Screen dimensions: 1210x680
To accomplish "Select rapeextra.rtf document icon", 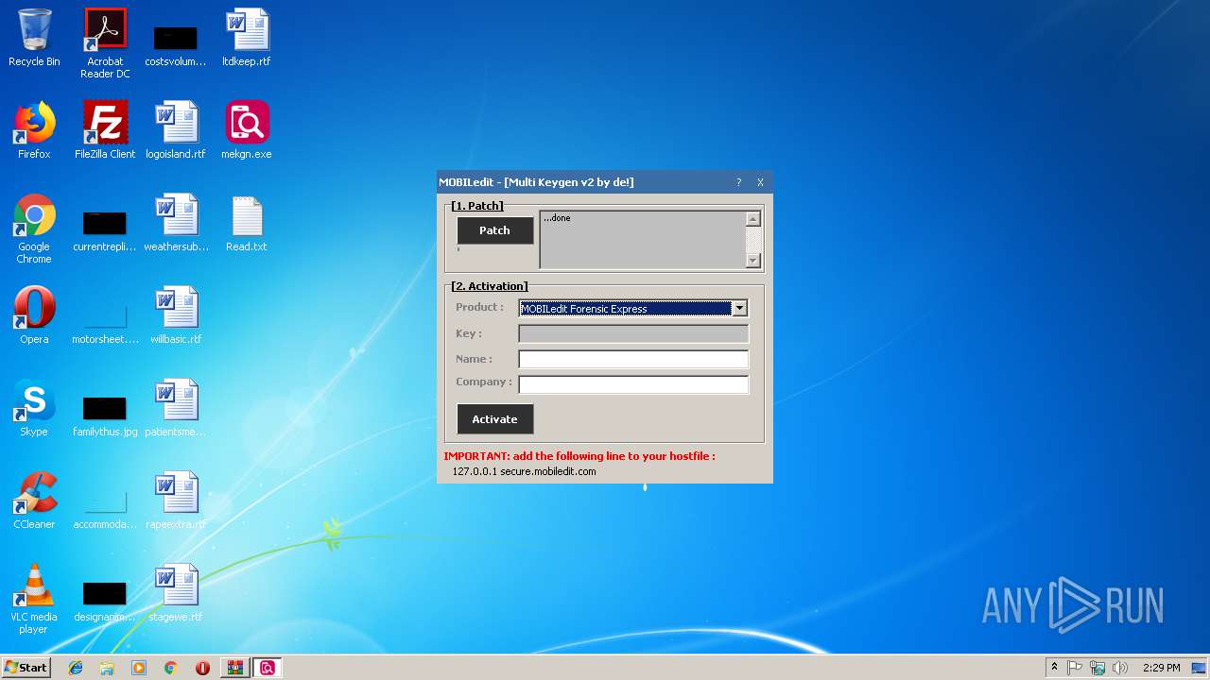I will coord(176,501).
